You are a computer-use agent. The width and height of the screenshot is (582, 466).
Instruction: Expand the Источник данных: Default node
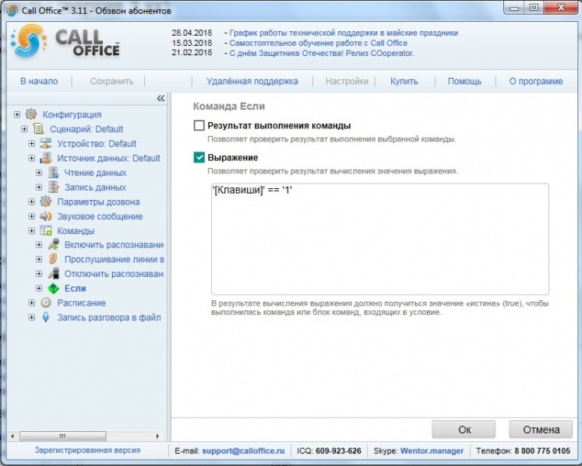tap(32, 158)
